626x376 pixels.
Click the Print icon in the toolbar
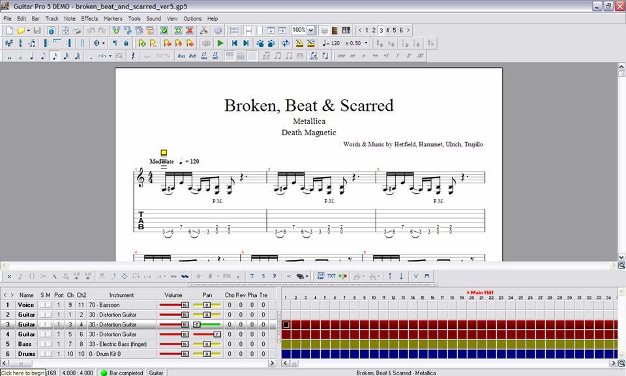click(77, 30)
